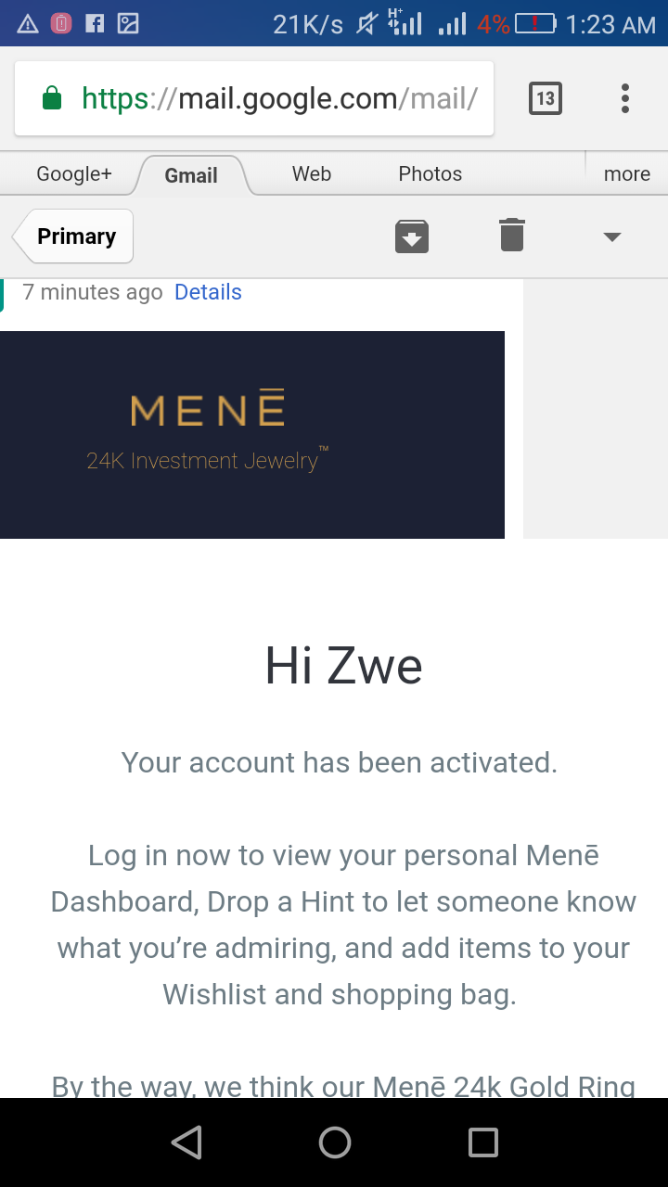Tap the Facebook notification icon in status bar
The width and height of the screenshot is (668, 1187).
95,24
